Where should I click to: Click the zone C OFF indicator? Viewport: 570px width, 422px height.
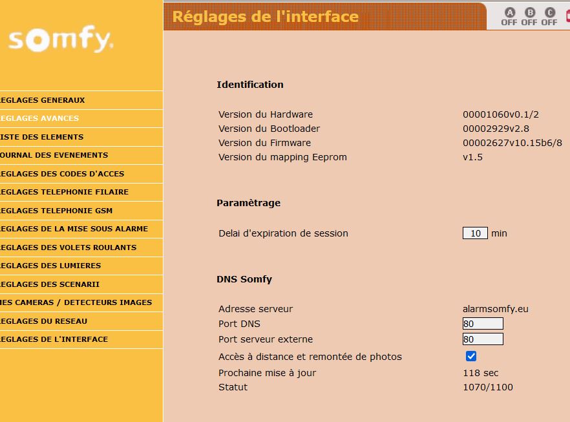[x=549, y=17]
